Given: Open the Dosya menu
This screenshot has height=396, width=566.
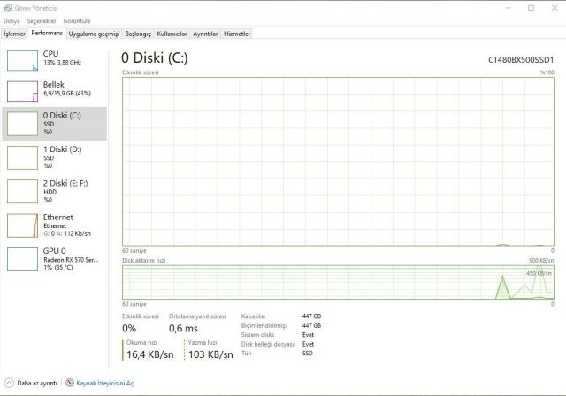Looking at the screenshot, I should click(x=11, y=21).
